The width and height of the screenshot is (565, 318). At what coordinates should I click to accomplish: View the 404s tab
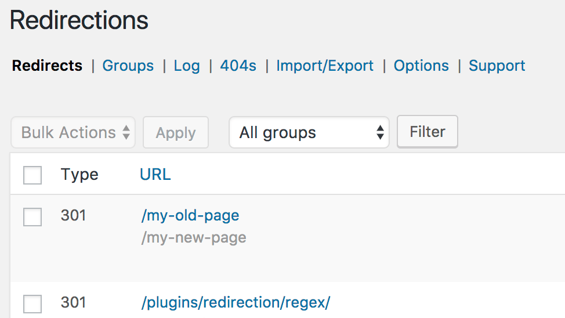(238, 66)
